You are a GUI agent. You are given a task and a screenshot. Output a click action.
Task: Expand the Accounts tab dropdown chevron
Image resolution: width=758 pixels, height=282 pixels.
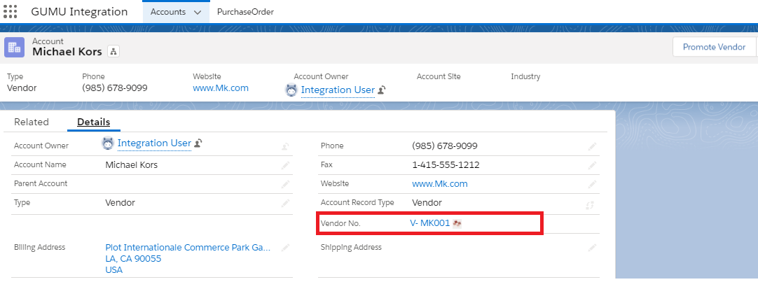[198, 13]
